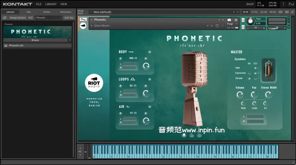Expand the Phonetic instrument name dropdown
The height and width of the screenshot is (165, 296).
[x=91, y=20]
